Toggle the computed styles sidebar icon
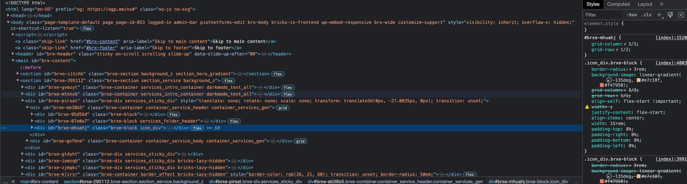Image resolution: width=687 pixels, height=184 pixels. (x=681, y=15)
